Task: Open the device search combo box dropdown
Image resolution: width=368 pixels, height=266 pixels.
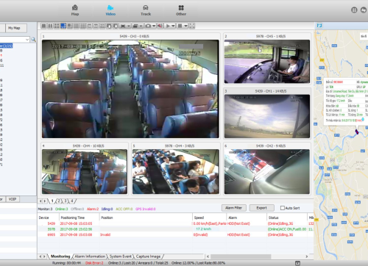Action: pyautogui.click(x=27, y=40)
